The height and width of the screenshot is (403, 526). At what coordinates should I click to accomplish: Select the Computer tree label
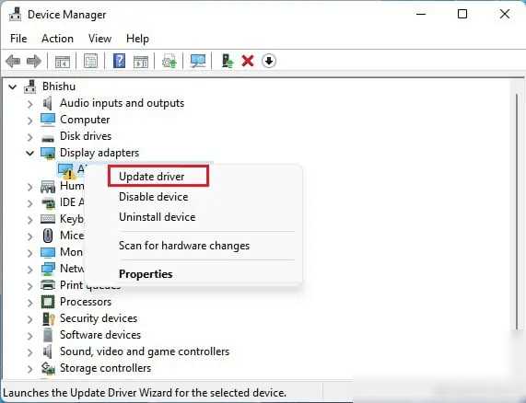pos(85,120)
